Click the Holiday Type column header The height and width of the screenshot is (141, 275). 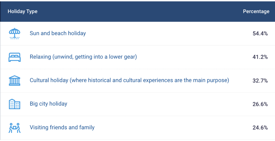click(22, 11)
